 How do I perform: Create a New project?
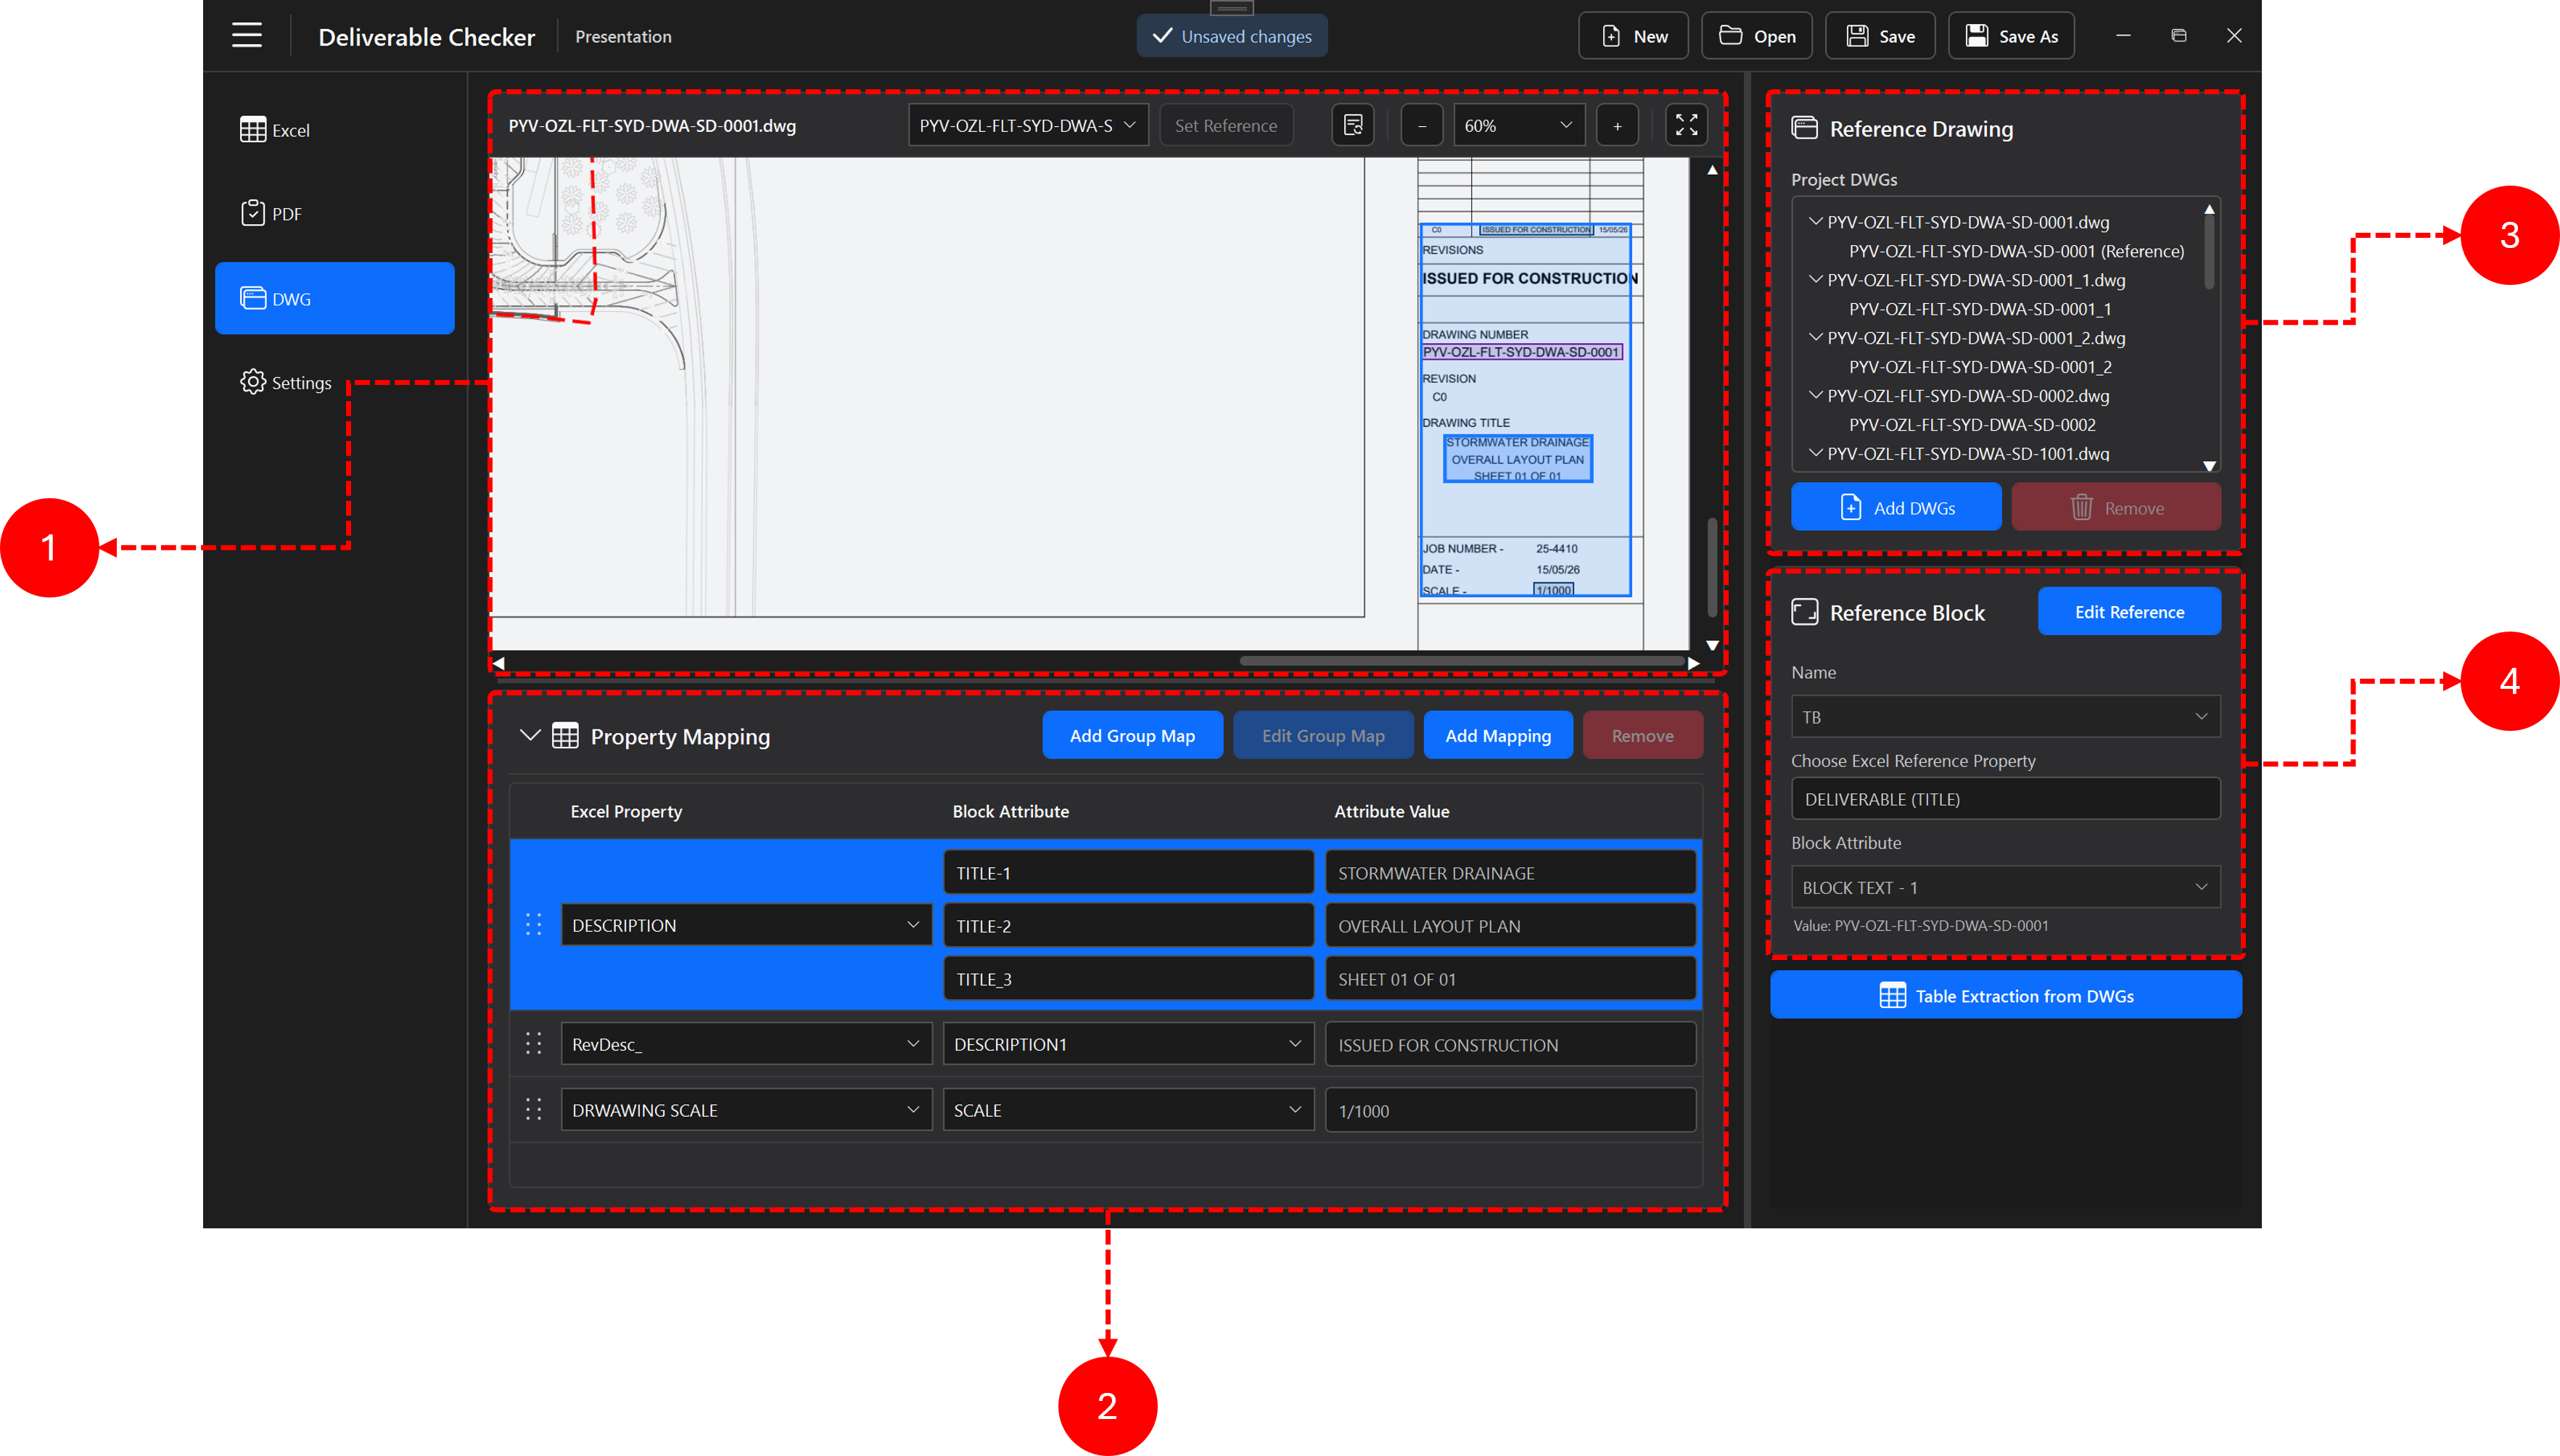(x=1633, y=36)
